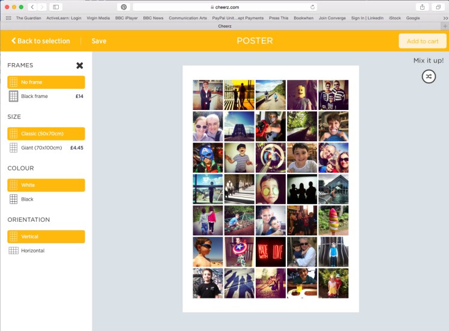Image resolution: width=449 pixels, height=331 pixels.
Task: Click the Lego head mask photo
Action: [x=302, y=95]
